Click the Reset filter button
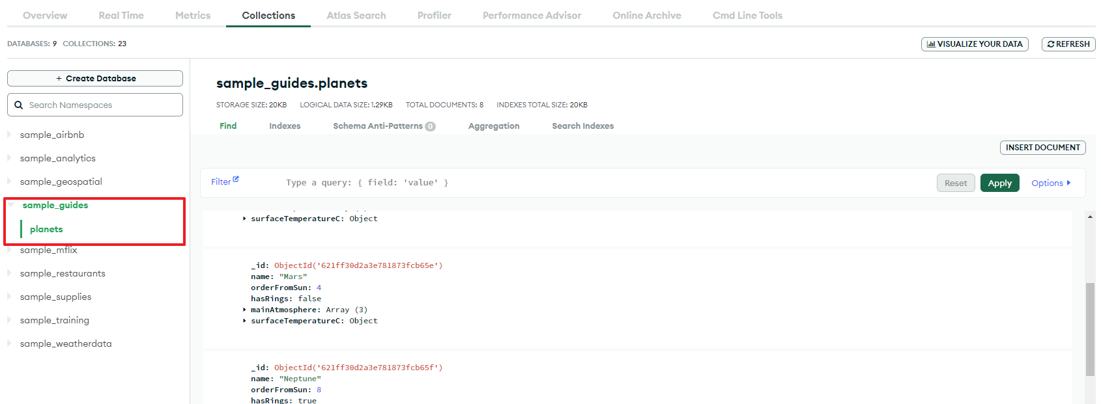The width and height of the screenshot is (1101, 404). [x=956, y=183]
